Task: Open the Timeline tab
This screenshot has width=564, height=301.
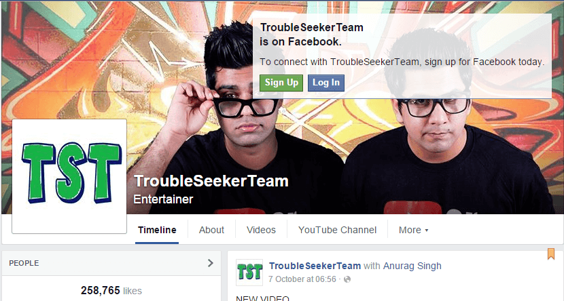Action: [157, 230]
